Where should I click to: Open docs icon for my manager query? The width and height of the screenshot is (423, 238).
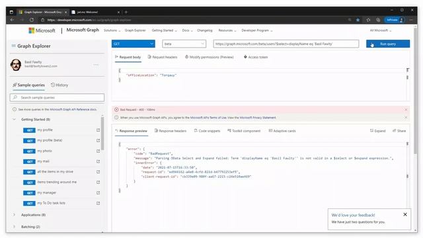coord(98,193)
